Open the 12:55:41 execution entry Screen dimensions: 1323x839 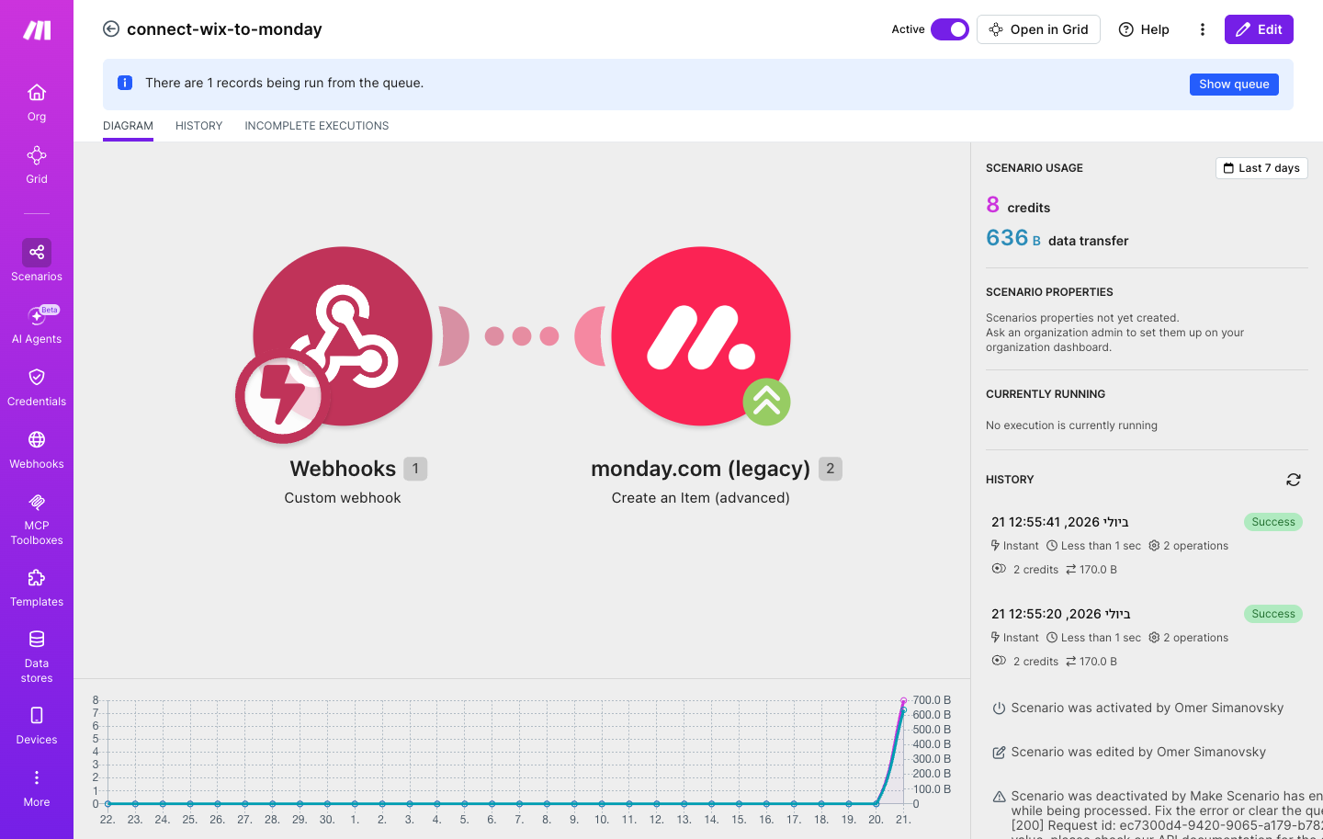(x=1147, y=545)
